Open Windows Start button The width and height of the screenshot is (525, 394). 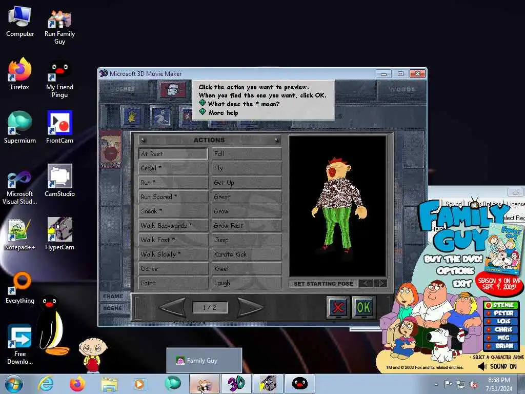[x=13, y=384]
